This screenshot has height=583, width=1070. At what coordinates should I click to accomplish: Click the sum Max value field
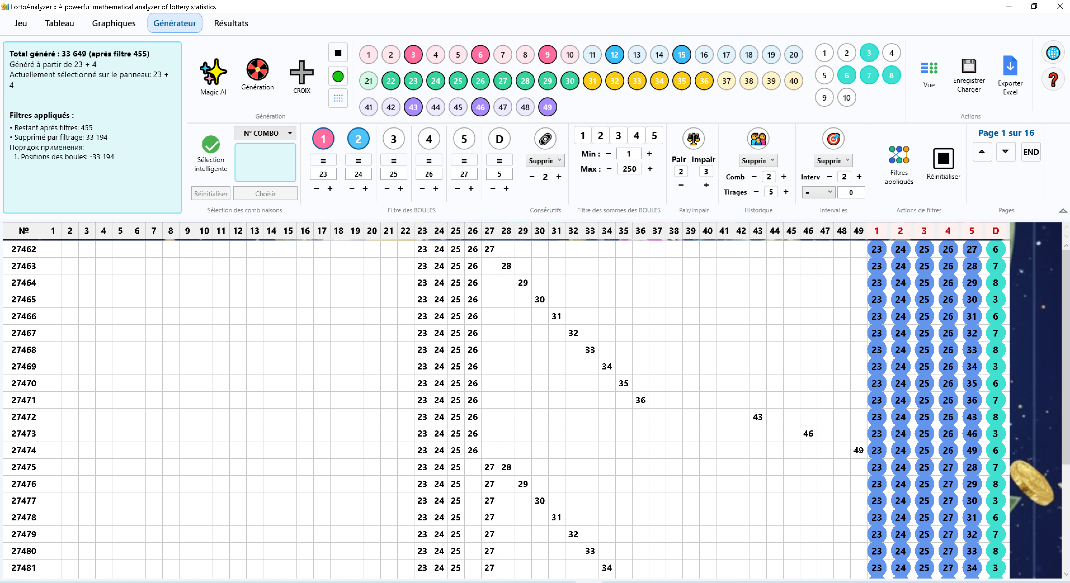pos(629,169)
